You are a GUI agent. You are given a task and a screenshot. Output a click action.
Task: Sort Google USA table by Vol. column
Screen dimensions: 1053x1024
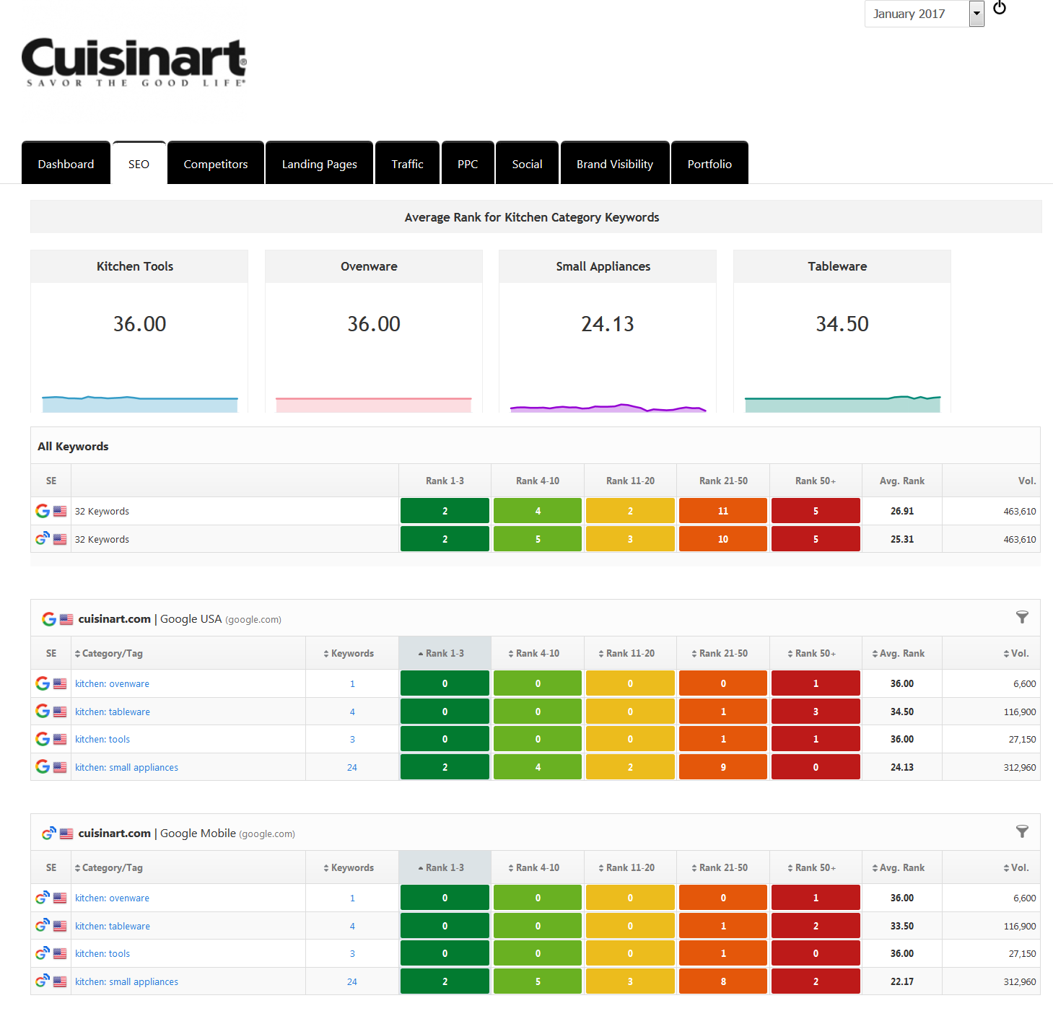click(1018, 653)
